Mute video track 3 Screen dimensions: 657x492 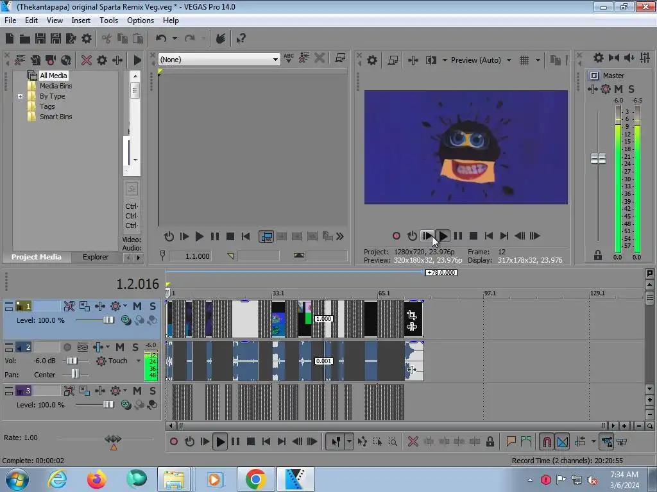[137, 391]
